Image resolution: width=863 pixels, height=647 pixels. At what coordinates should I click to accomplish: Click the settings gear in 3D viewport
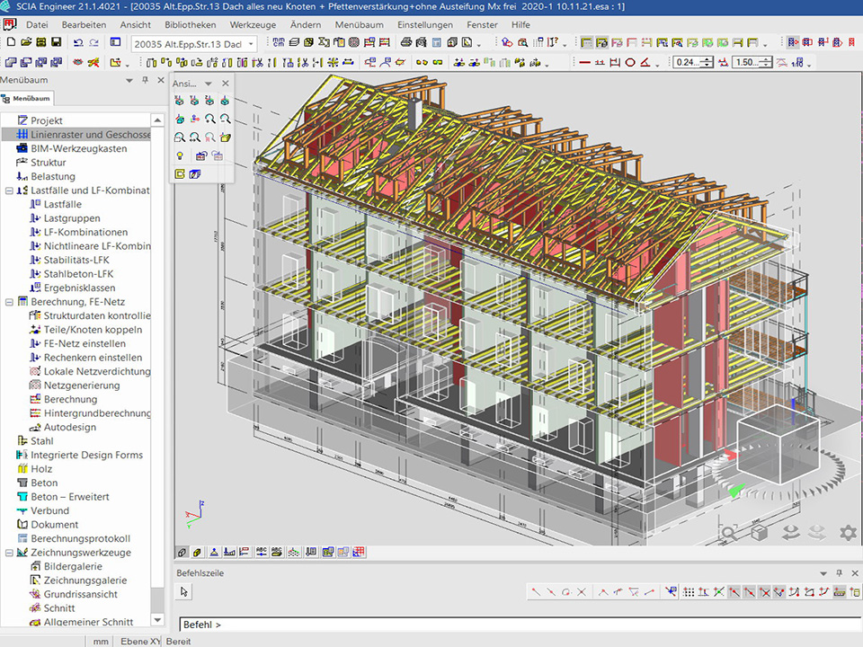pyautogui.click(x=848, y=533)
